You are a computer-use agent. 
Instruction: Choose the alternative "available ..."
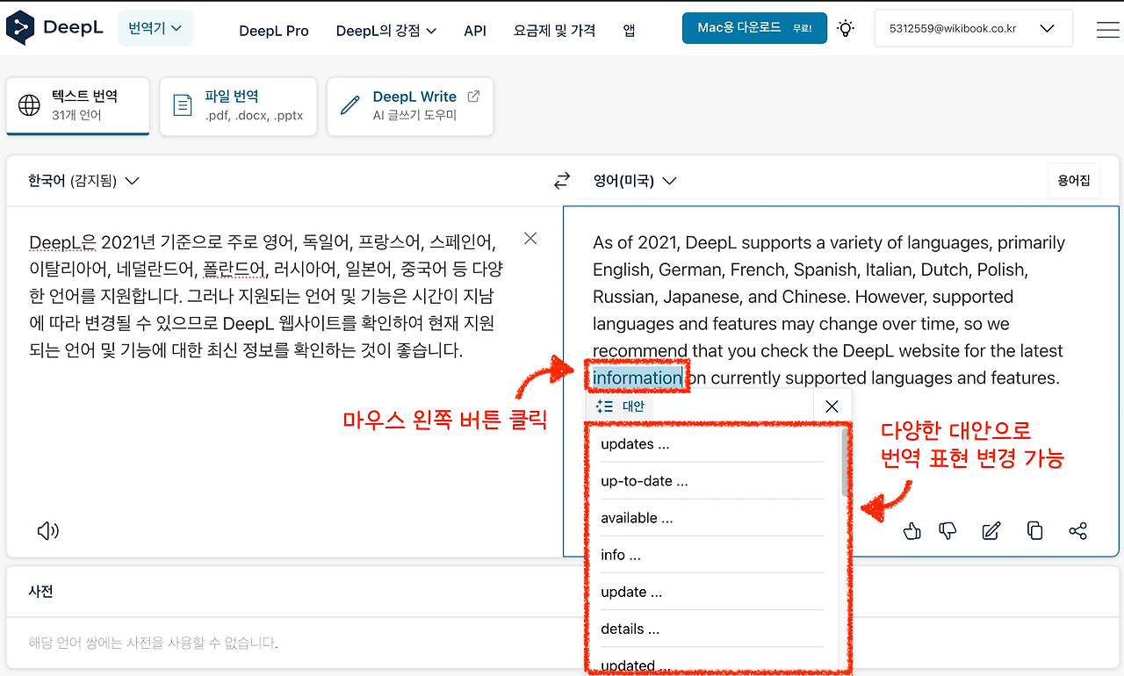[x=712, y=518]
